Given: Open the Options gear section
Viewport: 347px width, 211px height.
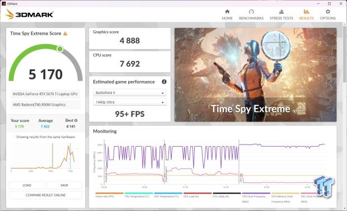Looking at the screenshot, I should (x=328, y=15).
